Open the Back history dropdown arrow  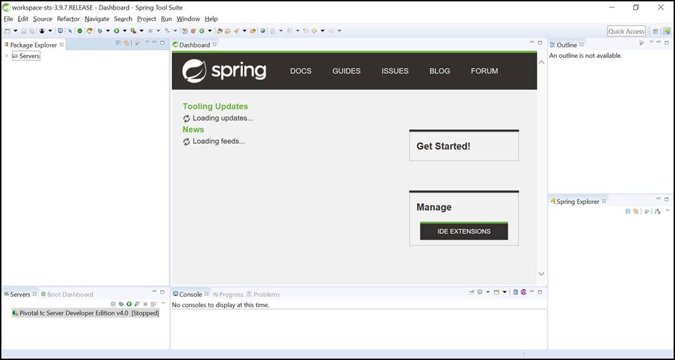(x=323, y=31)
